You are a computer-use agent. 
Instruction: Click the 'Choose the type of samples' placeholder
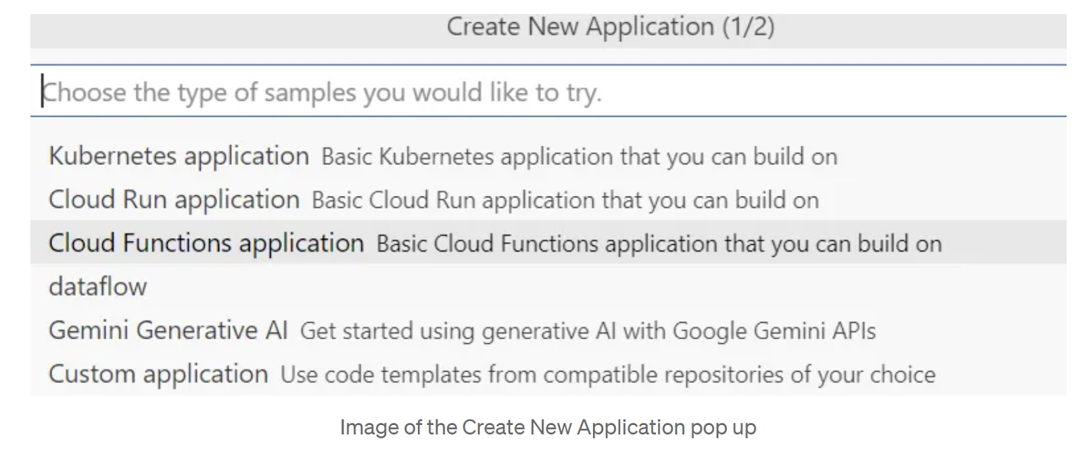coord(322,93)
